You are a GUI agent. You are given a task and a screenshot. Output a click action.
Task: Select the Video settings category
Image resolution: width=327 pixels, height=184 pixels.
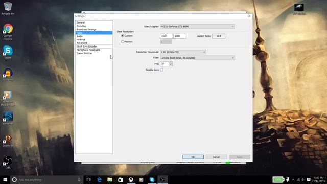tap(94, 33)
